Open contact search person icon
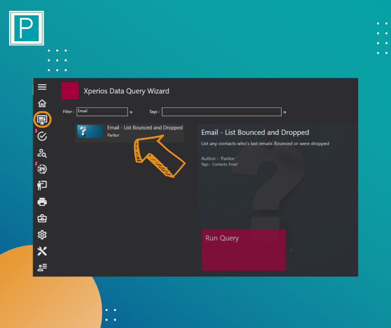 [42, 153]
